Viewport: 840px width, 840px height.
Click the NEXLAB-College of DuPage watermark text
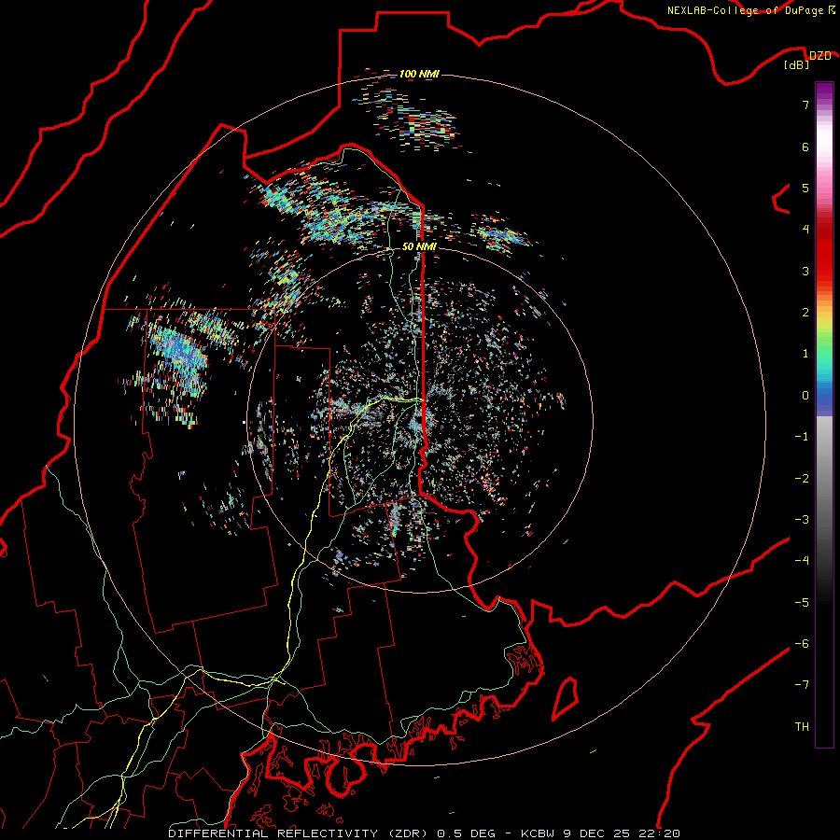pos(750,10)
